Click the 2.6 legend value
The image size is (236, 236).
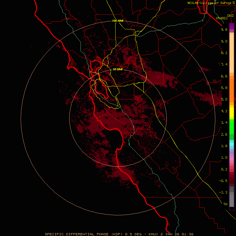[x=224, y=135]
